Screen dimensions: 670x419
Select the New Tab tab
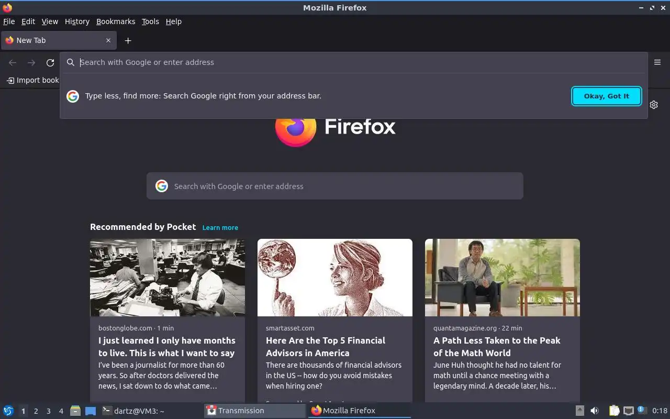click(x=58, y=40)
